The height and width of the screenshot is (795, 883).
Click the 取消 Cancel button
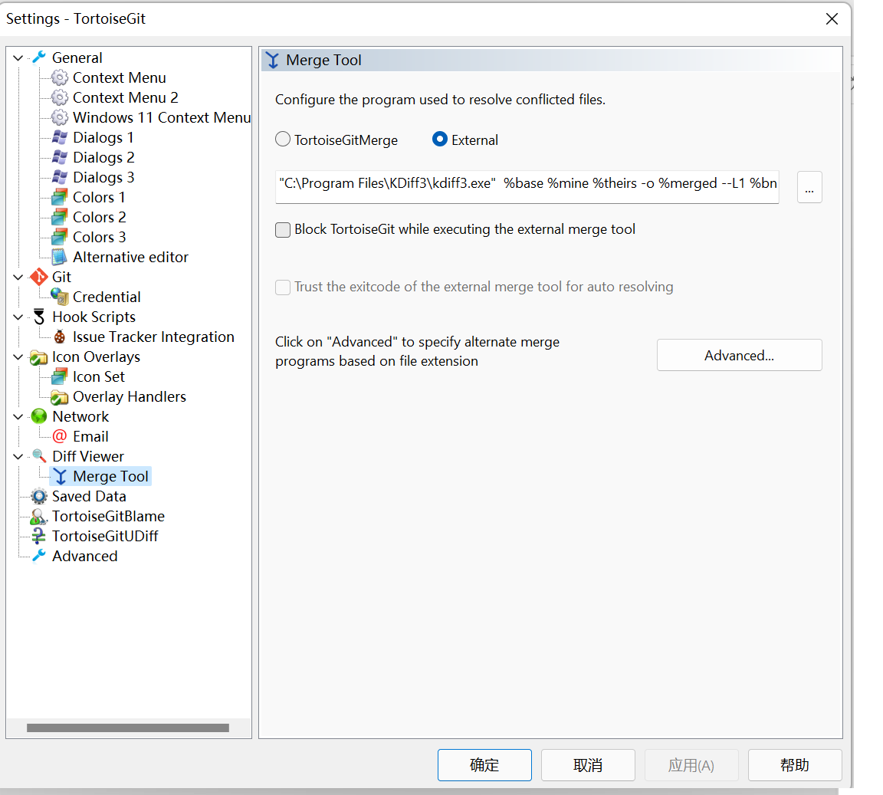coord(588,764)
